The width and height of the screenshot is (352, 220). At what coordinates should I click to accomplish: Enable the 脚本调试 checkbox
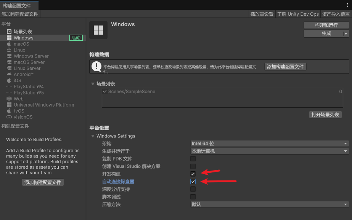coord(193,197)
